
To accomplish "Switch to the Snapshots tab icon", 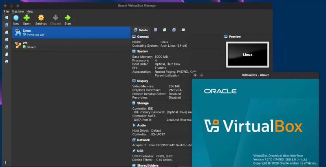I will 155,30.
